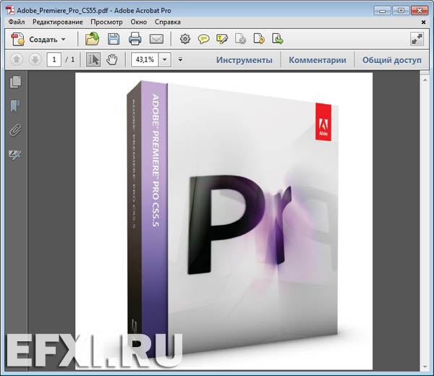This screenshot has width=434, height=376.
Task: Open settings gear icon in toolbar
Action: click(x=185, y=39)
